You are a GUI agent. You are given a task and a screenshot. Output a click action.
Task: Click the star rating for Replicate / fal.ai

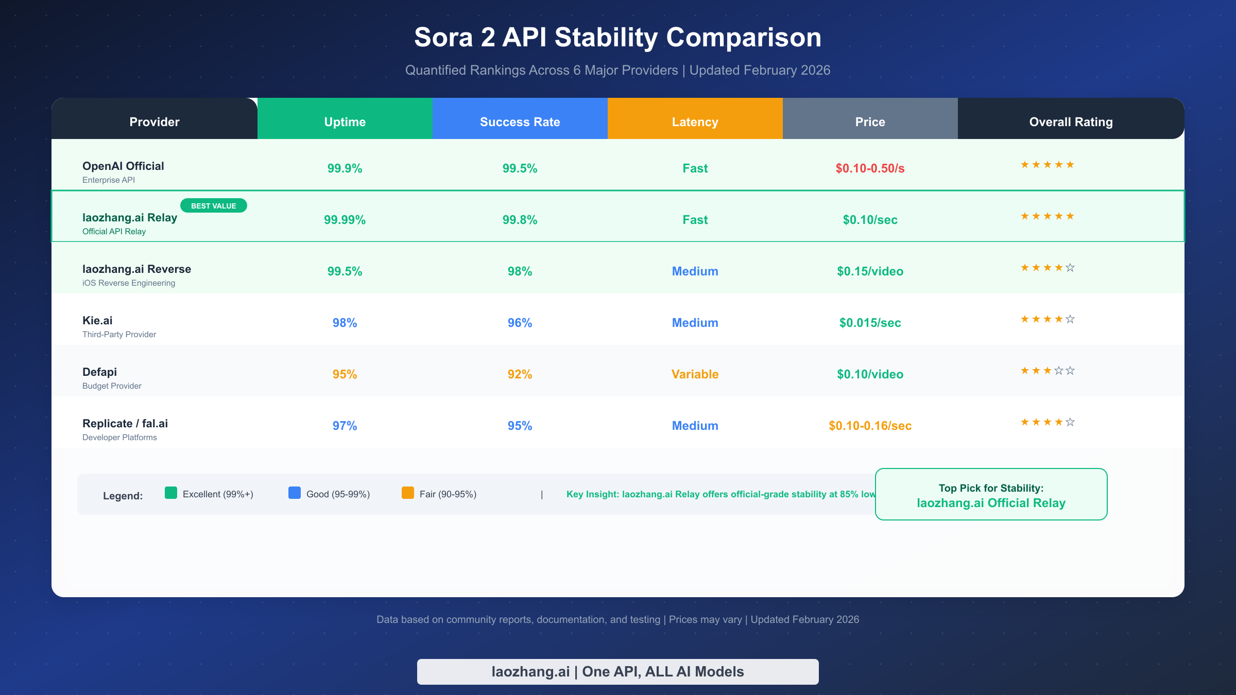click(x=1048, y=422)
